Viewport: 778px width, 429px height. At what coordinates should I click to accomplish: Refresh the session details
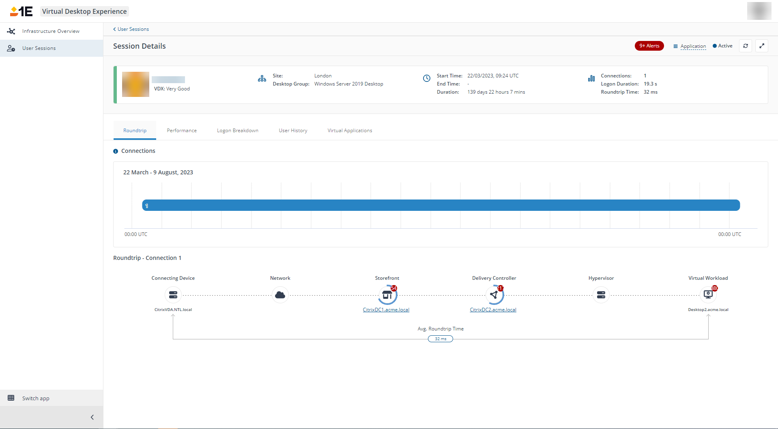point(746,46)
